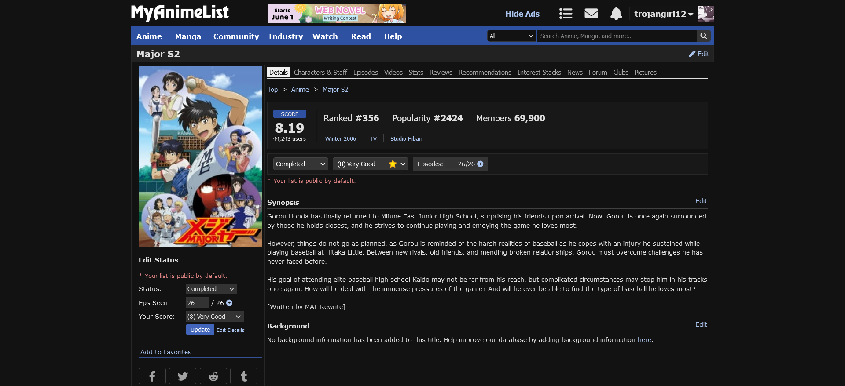Open the messages envelope icon

click(591, 14)
